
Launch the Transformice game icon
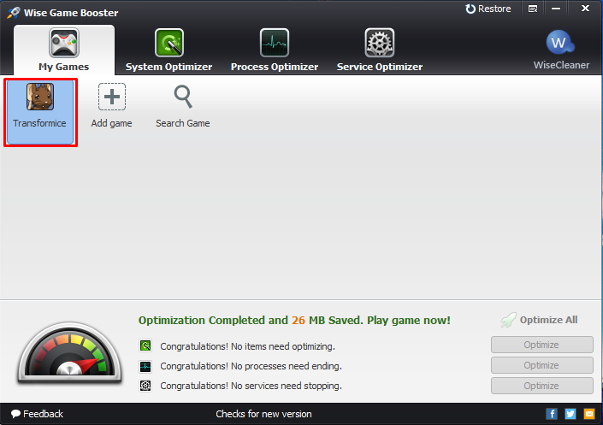point(39,97)
